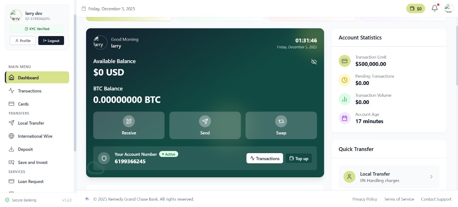Toggle balance visibility with the eye icon
This screenshot has width=458, height=207.
pos(314,62)
